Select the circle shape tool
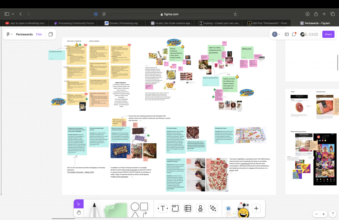The image size is (339, 220). pos(135,206)
